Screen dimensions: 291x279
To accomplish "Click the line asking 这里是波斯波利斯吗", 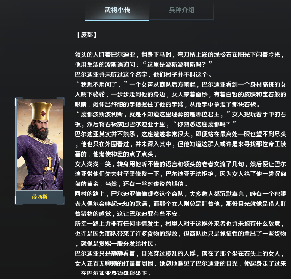I will (x=143, y=64).
